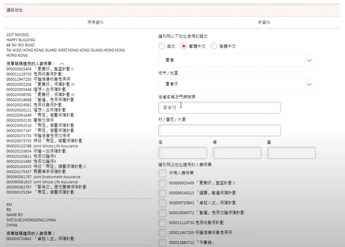Check policy 000009249213 智選保障計劃 checkbox
The image size is (345, 247).
pos(162,193)
